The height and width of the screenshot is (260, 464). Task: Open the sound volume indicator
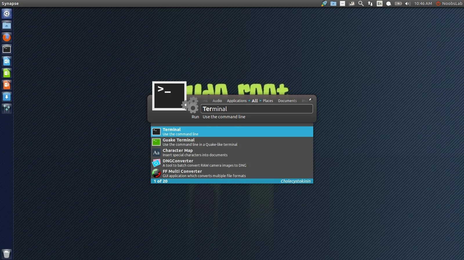click(408, 3)
